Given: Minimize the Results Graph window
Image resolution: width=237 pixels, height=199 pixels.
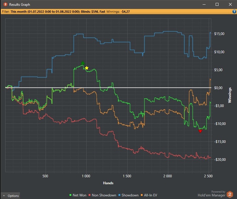Looking at the screenshot, I should (x=204, y=4).
